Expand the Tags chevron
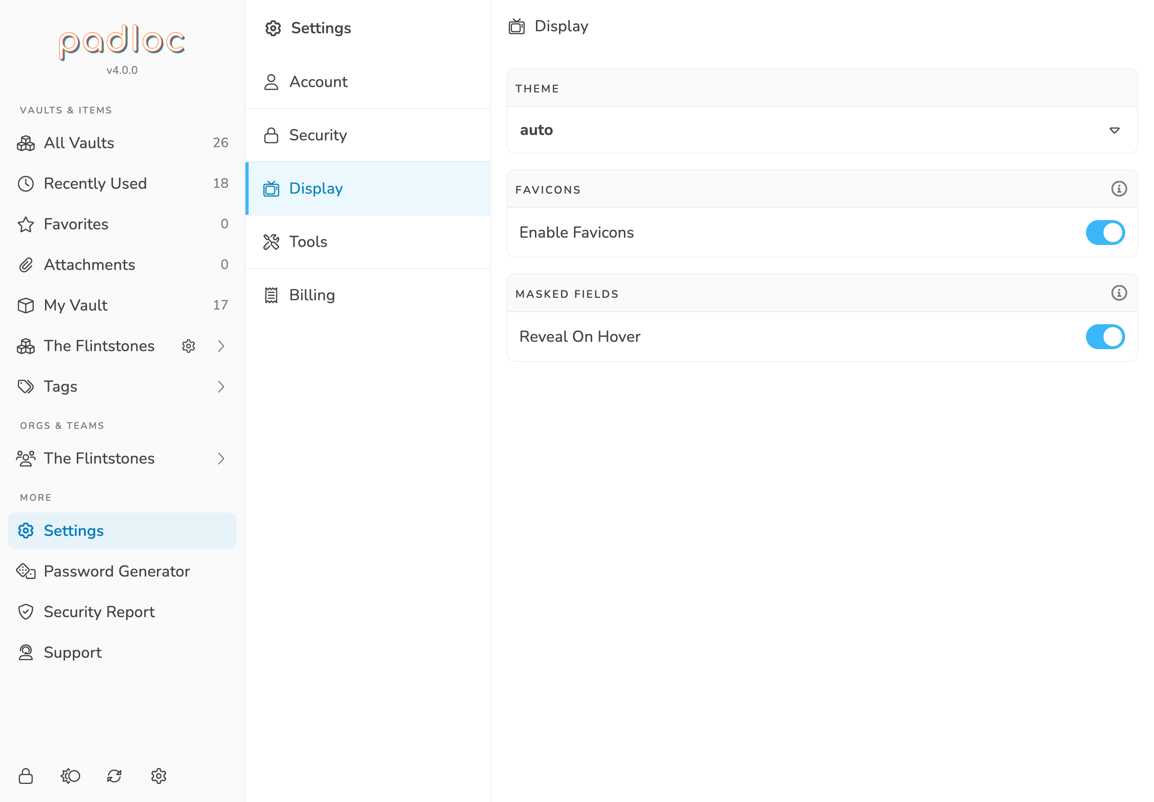The height and width of the screenshot is (802, 1154). [221, 386]
